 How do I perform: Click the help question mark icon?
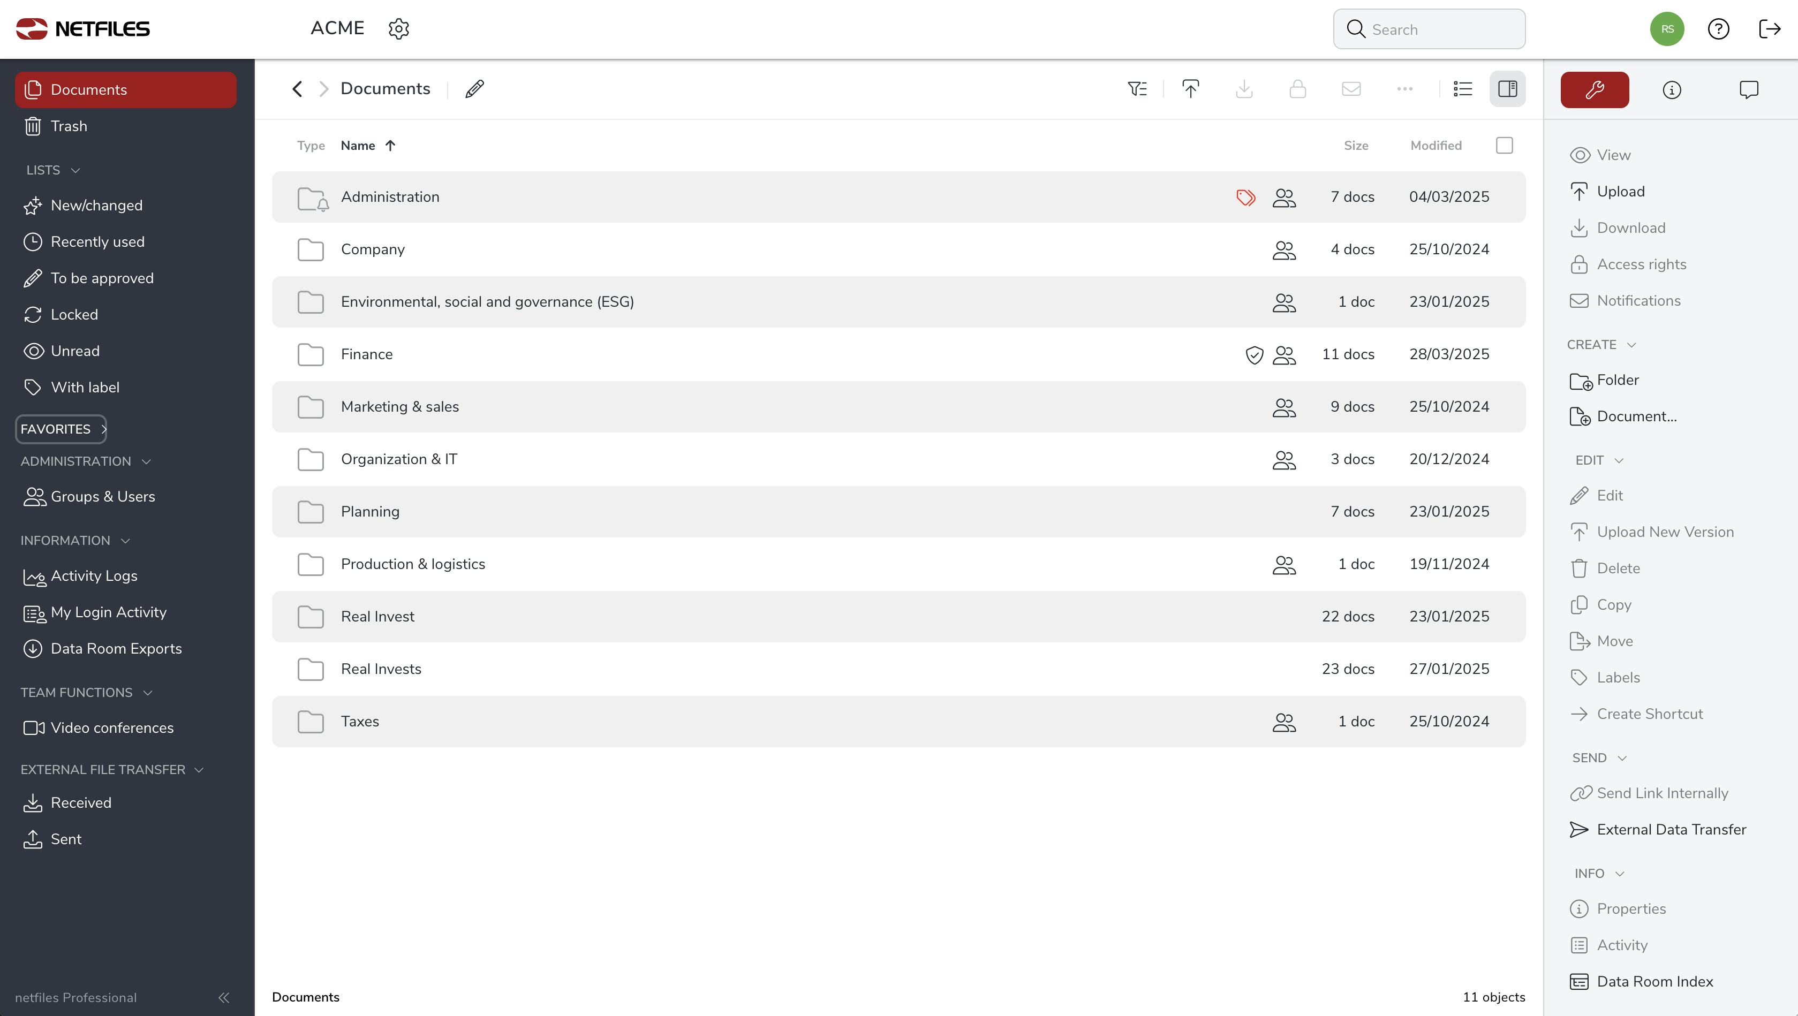pos(1718,28)
